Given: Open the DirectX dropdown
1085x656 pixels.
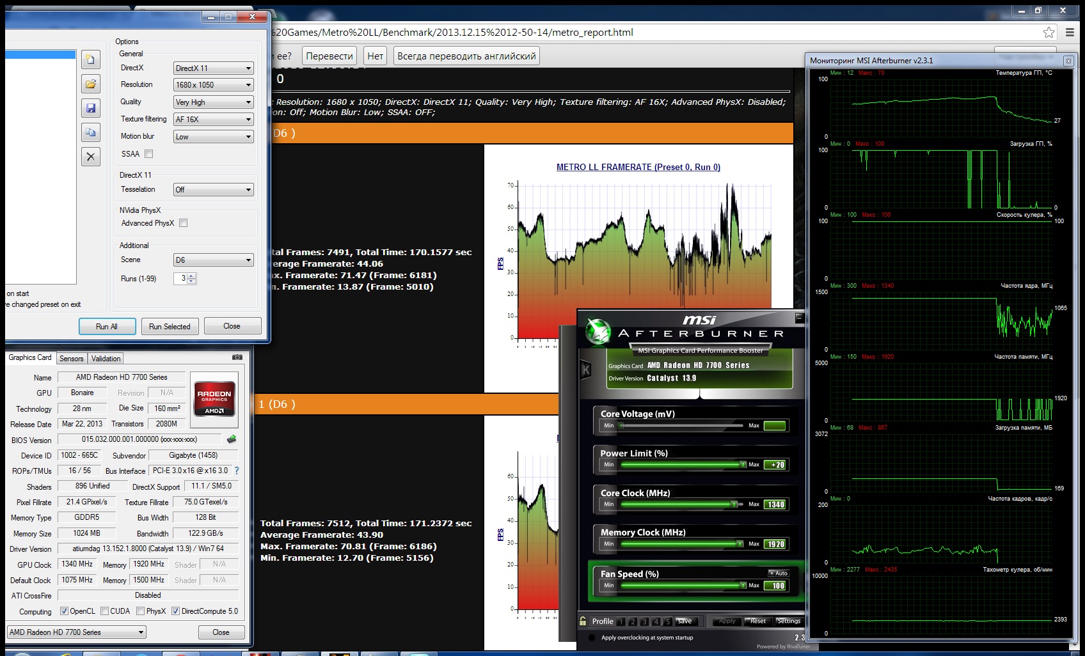Looking at the screenshot, I should tap(214, 68).
